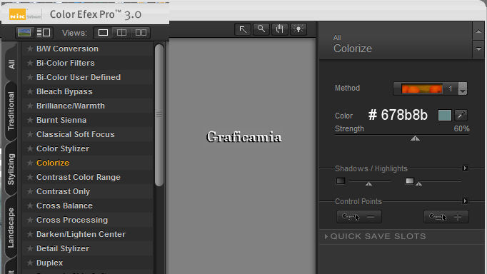Image resolution: width=487 pixels, height=274 pixels.
Task: Click the color hex value 678b8b
Action: pyautogui.click(x=398, y=115)
